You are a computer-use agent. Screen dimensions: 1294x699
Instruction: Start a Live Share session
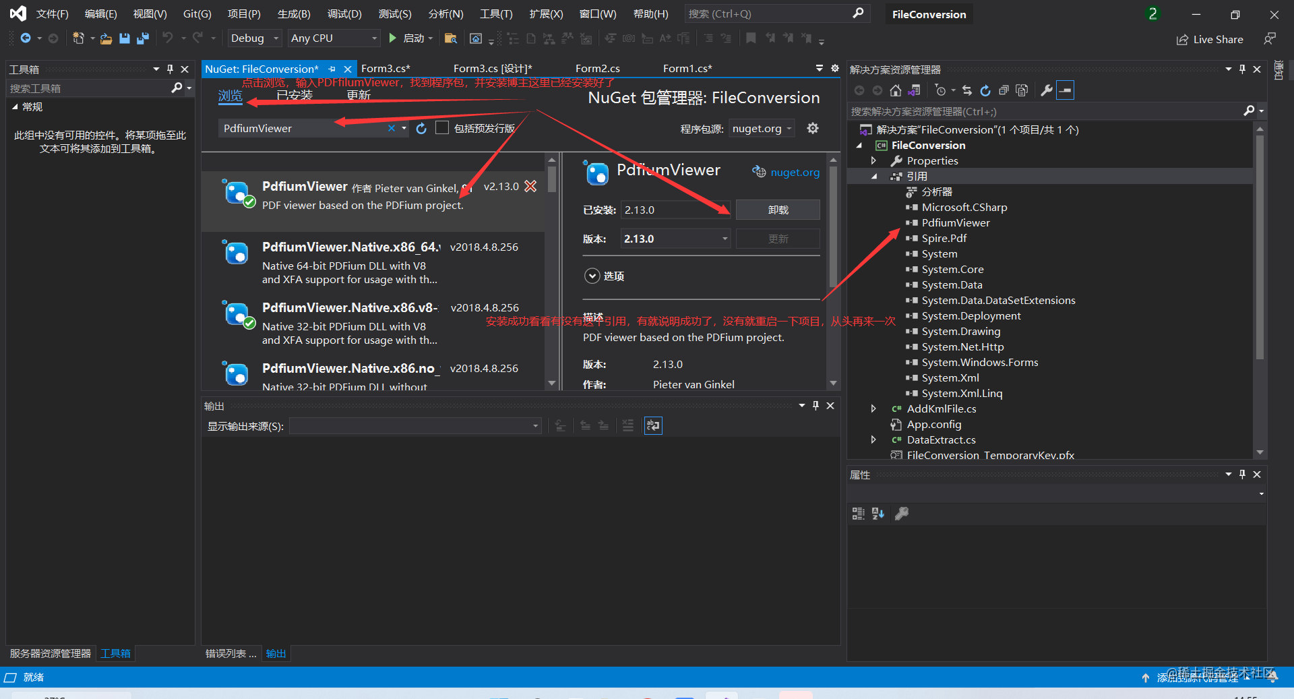tap(1210, 39)
